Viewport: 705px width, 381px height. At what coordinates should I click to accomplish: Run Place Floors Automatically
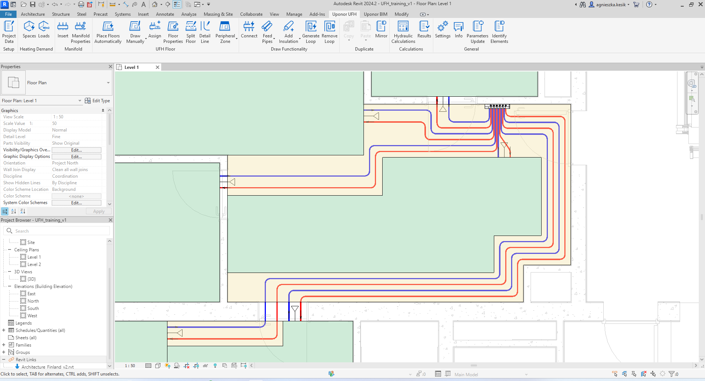(x=108, y=32)
